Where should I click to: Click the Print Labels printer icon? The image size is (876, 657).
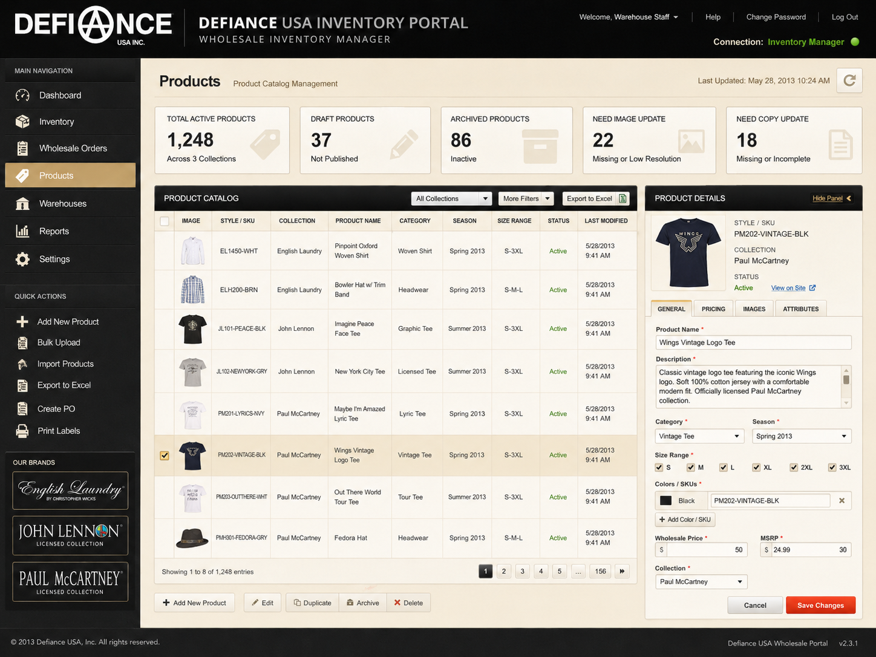[22, 431]
